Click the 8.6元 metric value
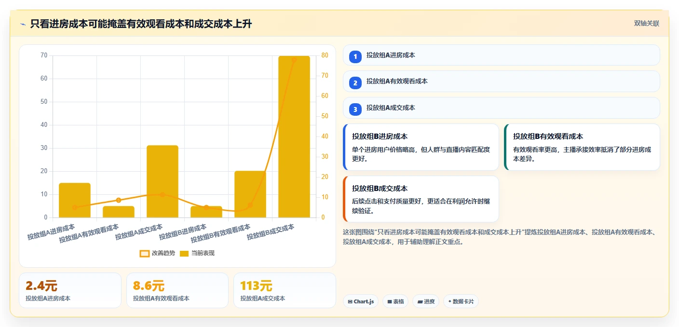This screenshot has width=679, height=327. pyautogui.click(x=149, y=286)
